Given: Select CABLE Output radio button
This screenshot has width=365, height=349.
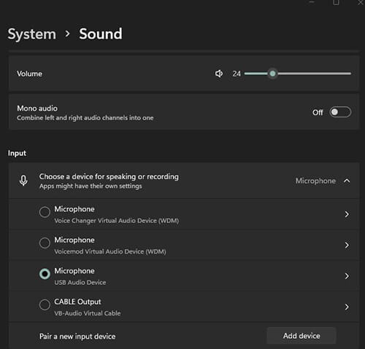Looking at the screenshot, I should [x=45, y=305].
